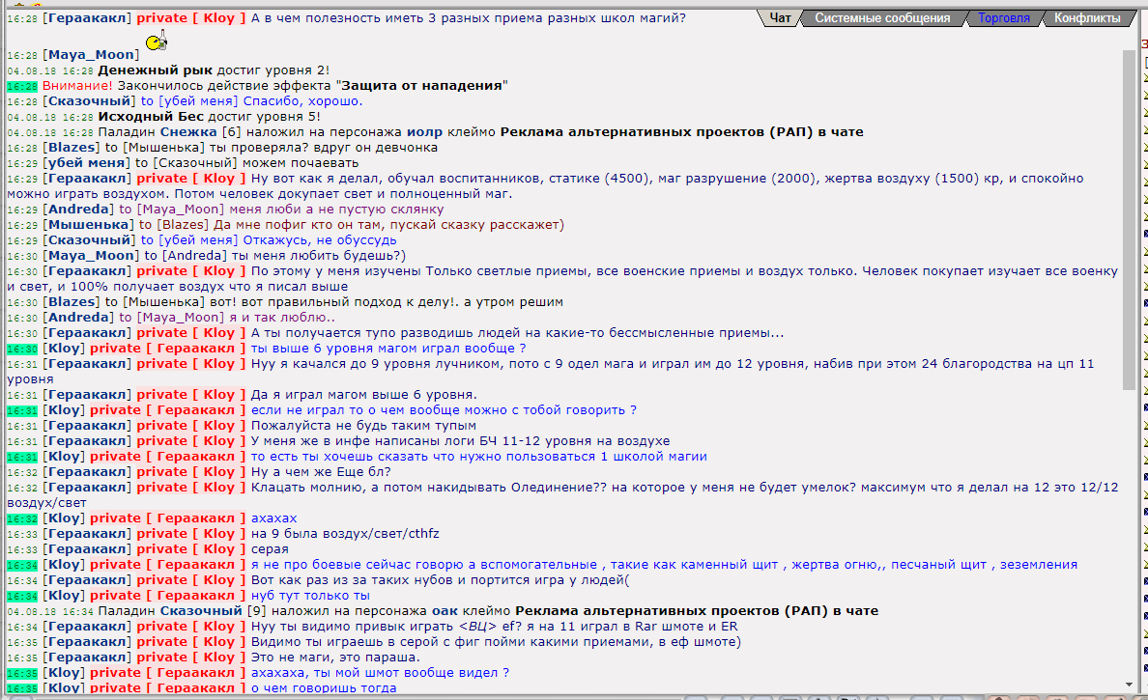
Task: Click paladin Сказочный in the 16:34 клеймо line
Action: click(x=201, y=611)
